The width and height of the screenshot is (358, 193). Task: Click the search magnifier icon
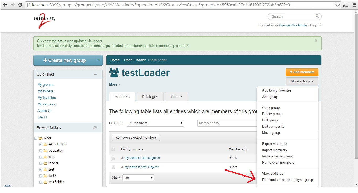point(317,16)
